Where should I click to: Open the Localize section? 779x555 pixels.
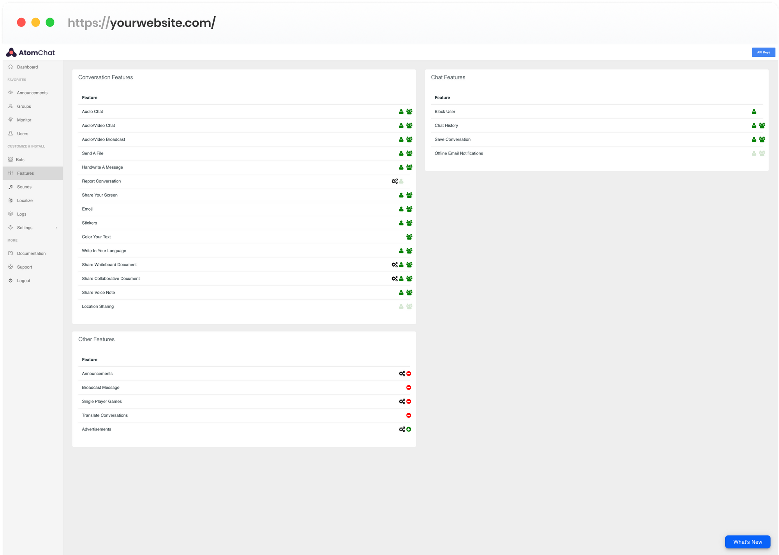[25, 200]
